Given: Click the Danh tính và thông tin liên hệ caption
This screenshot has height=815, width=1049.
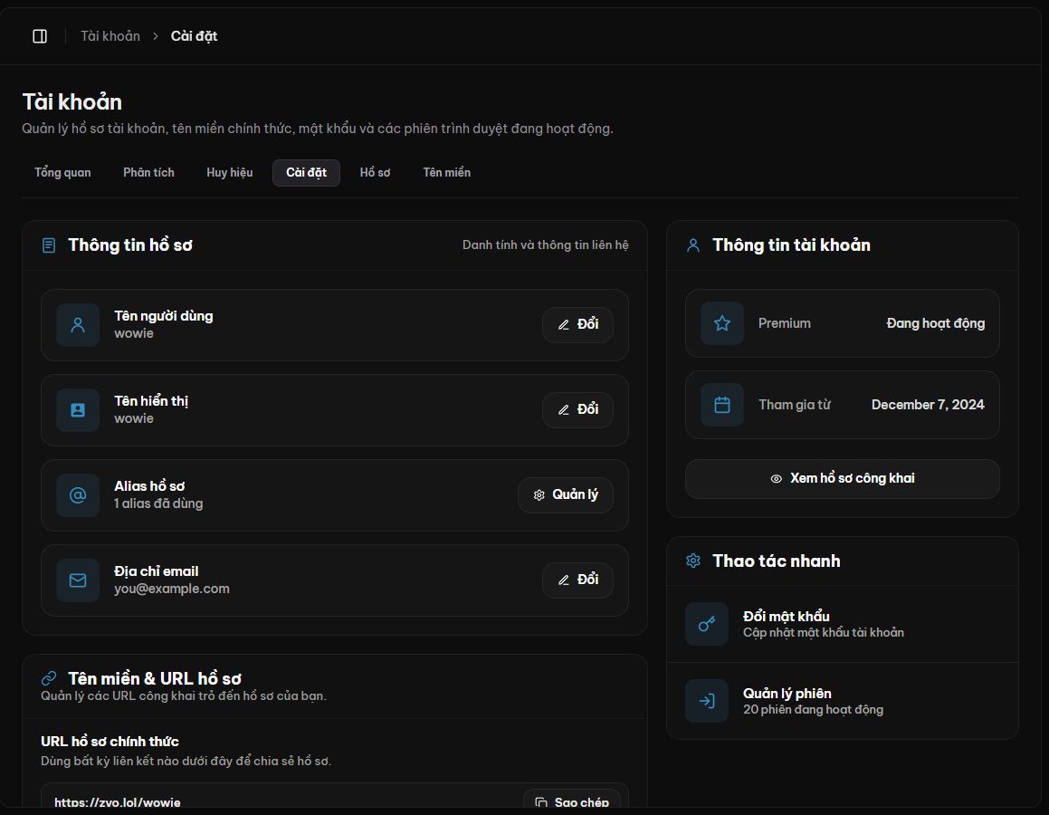Looking at the screenshot, I should pos(545,244).
